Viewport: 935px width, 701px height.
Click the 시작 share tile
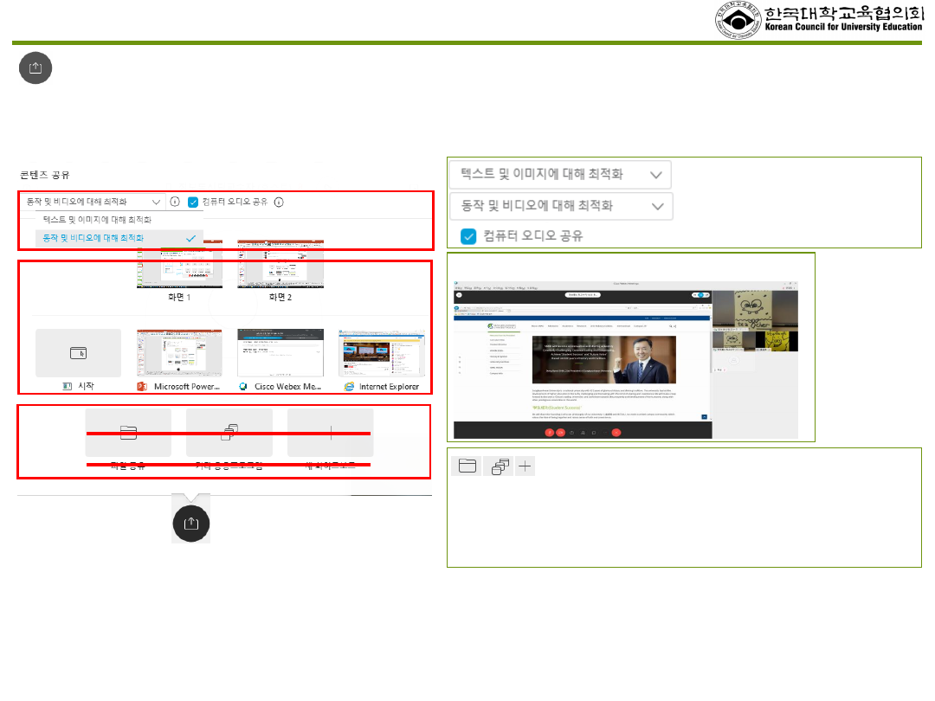pos(78,353)
